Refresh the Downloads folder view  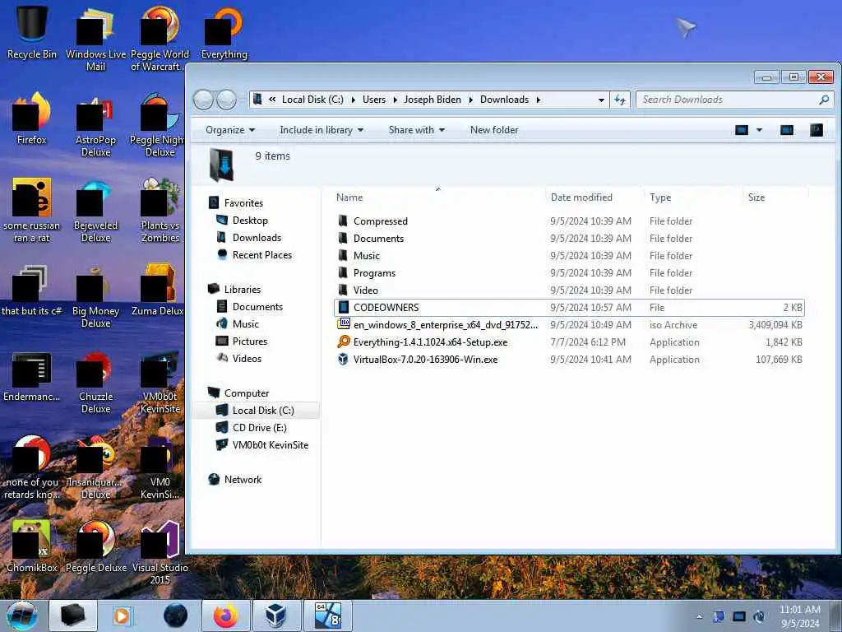(620, 100)
